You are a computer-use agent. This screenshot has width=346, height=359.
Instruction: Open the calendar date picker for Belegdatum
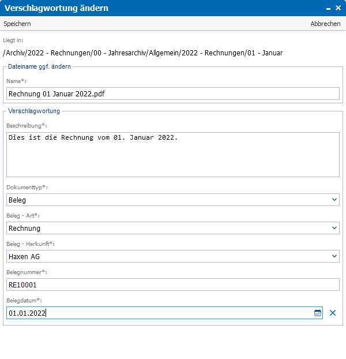[x=317, y=313]
